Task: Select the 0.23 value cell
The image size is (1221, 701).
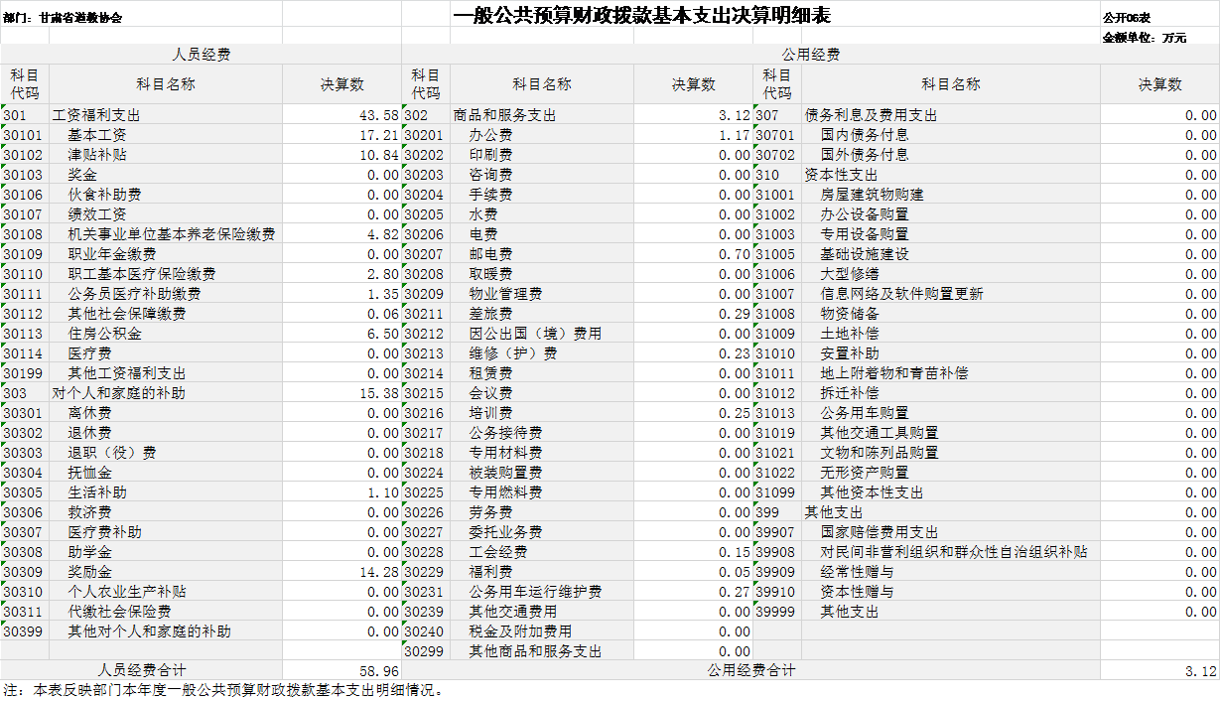Action: (x=693, y=353)
